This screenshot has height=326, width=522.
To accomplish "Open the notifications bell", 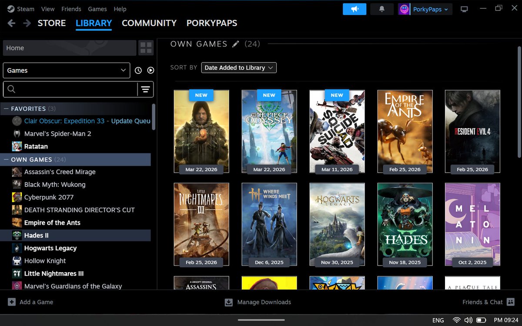I will (x=382, y=9).
